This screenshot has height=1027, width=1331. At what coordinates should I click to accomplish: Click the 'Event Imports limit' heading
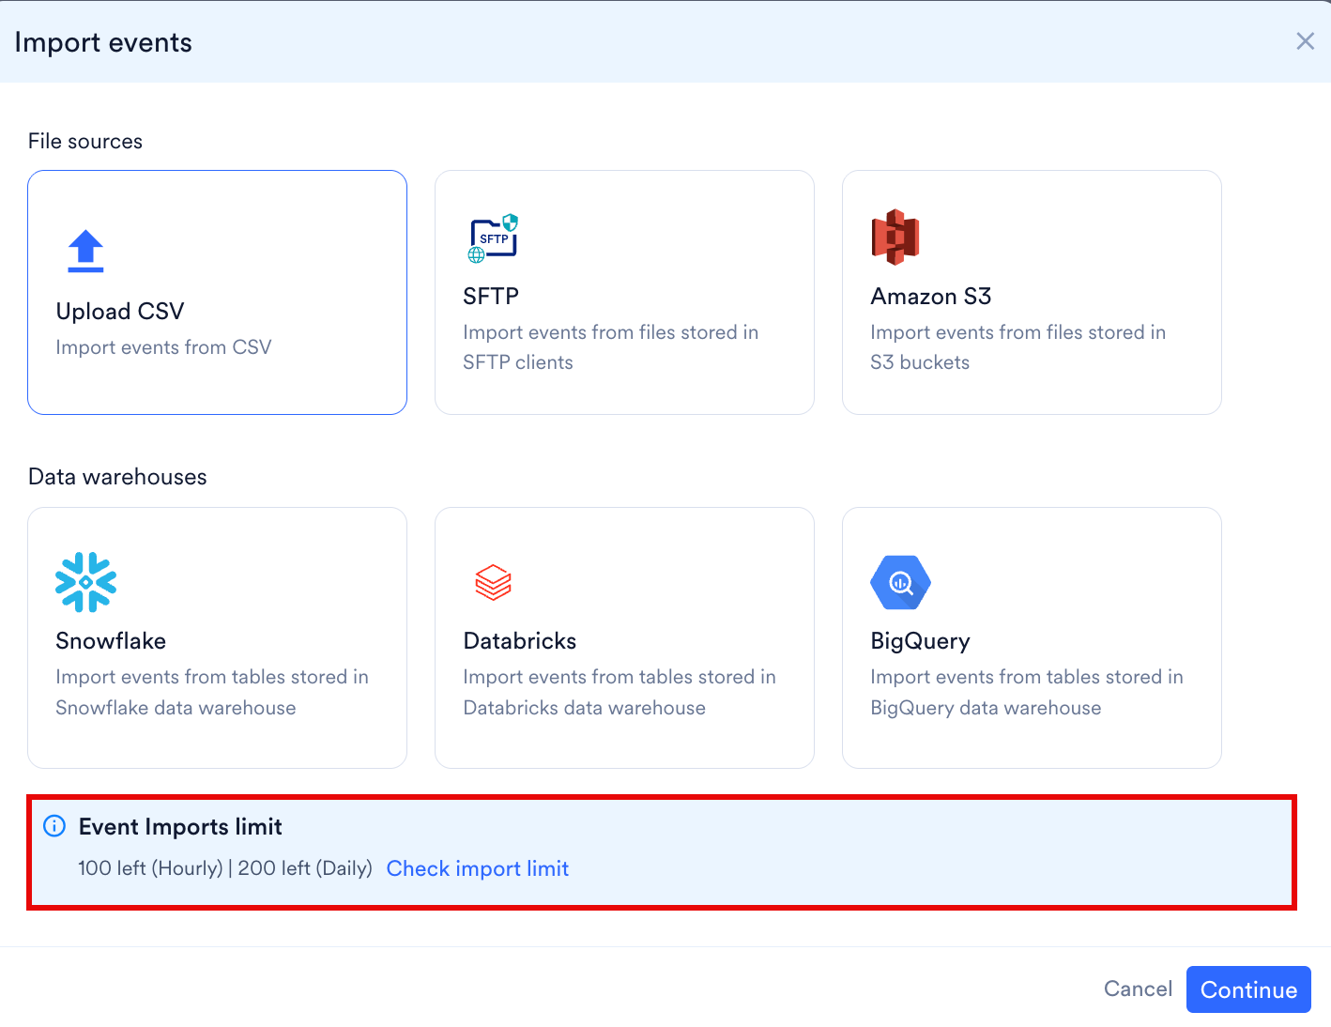180,827
